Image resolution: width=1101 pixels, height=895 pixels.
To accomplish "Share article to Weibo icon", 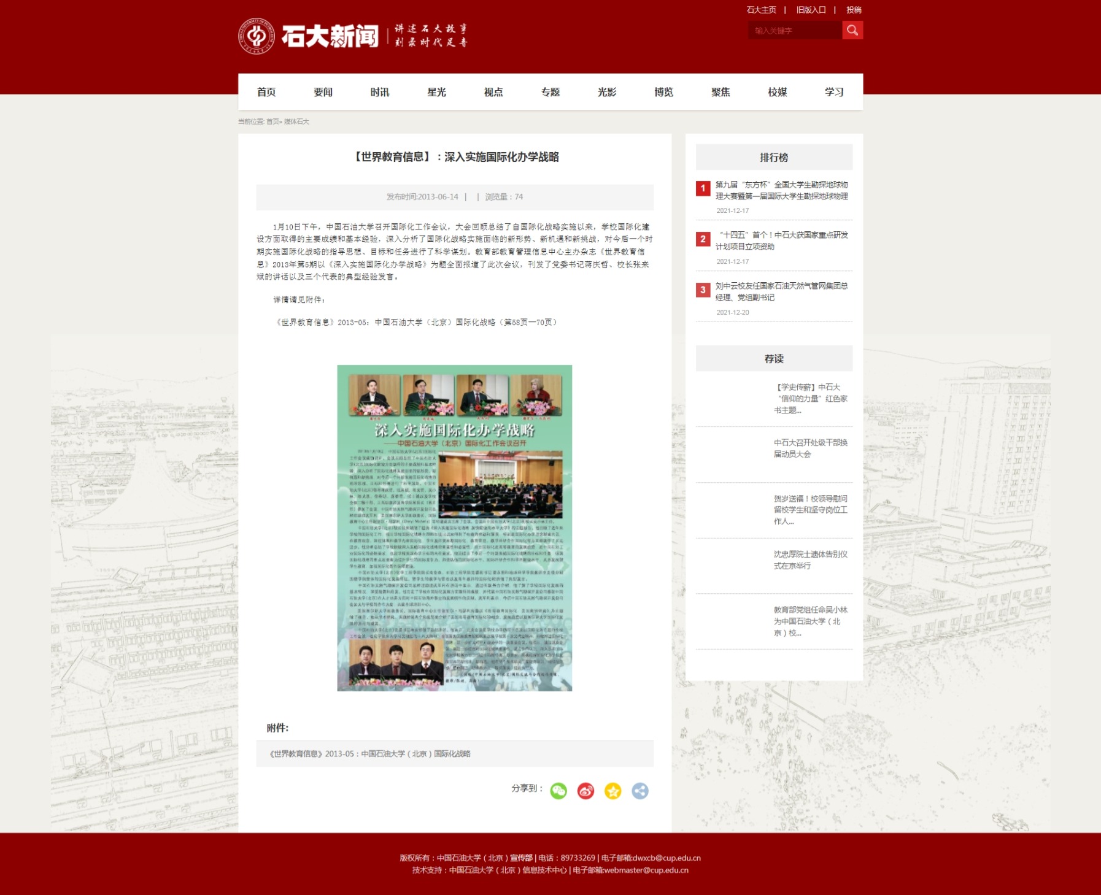I will [x=585, y=791].
